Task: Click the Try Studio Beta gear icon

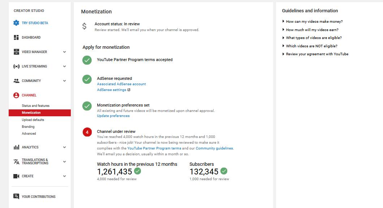Action: (16, 23)
